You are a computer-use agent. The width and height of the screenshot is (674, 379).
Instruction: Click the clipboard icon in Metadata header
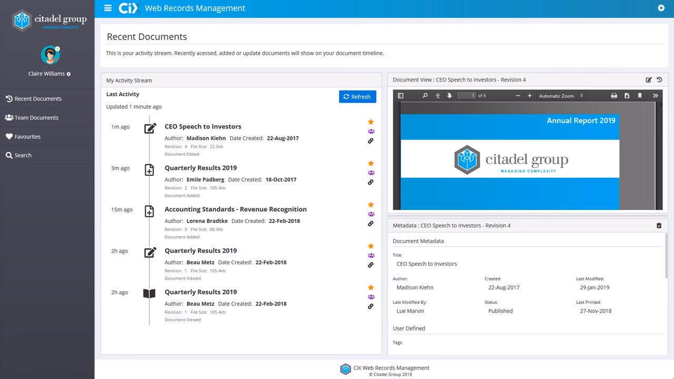coord(659,226)
